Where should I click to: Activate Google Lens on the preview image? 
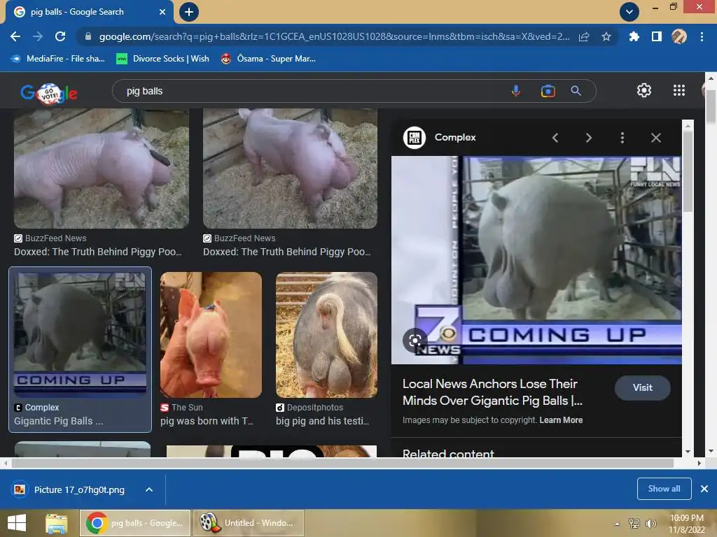pos(415,341)
